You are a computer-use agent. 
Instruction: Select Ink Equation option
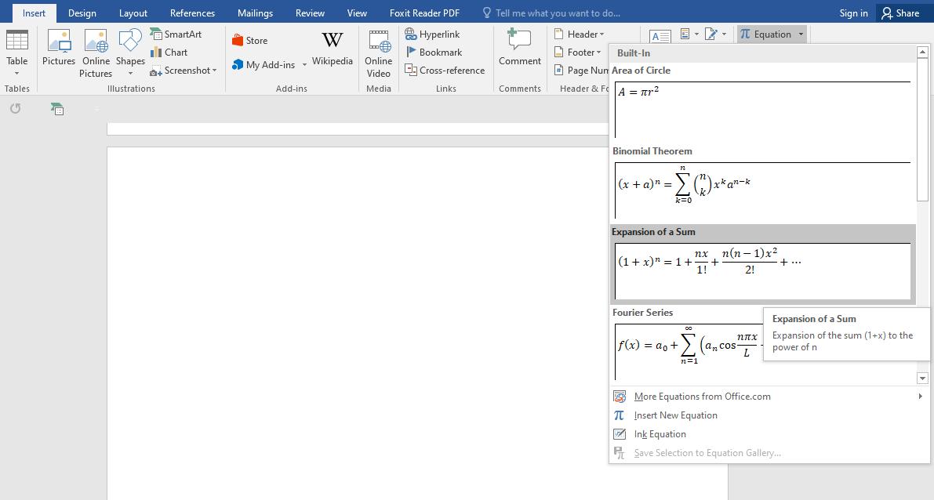[660, 434]
